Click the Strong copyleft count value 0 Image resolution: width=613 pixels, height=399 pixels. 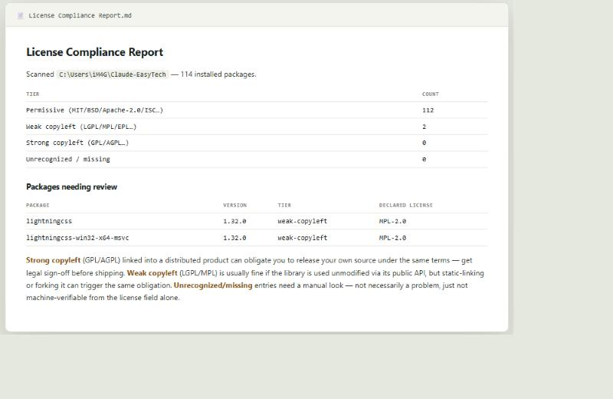pyautogui.click(x=425, y=143)
